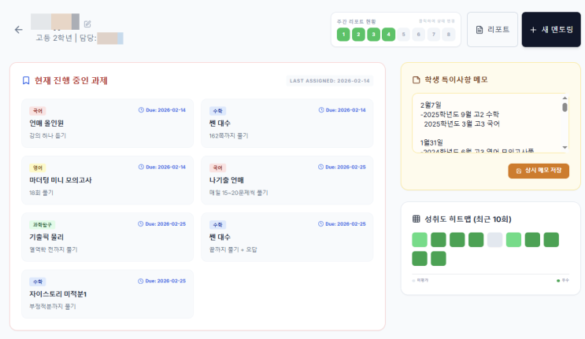Click the 과학탐구 subject tag
Viewport: 585px width, 339px height.
43,224
